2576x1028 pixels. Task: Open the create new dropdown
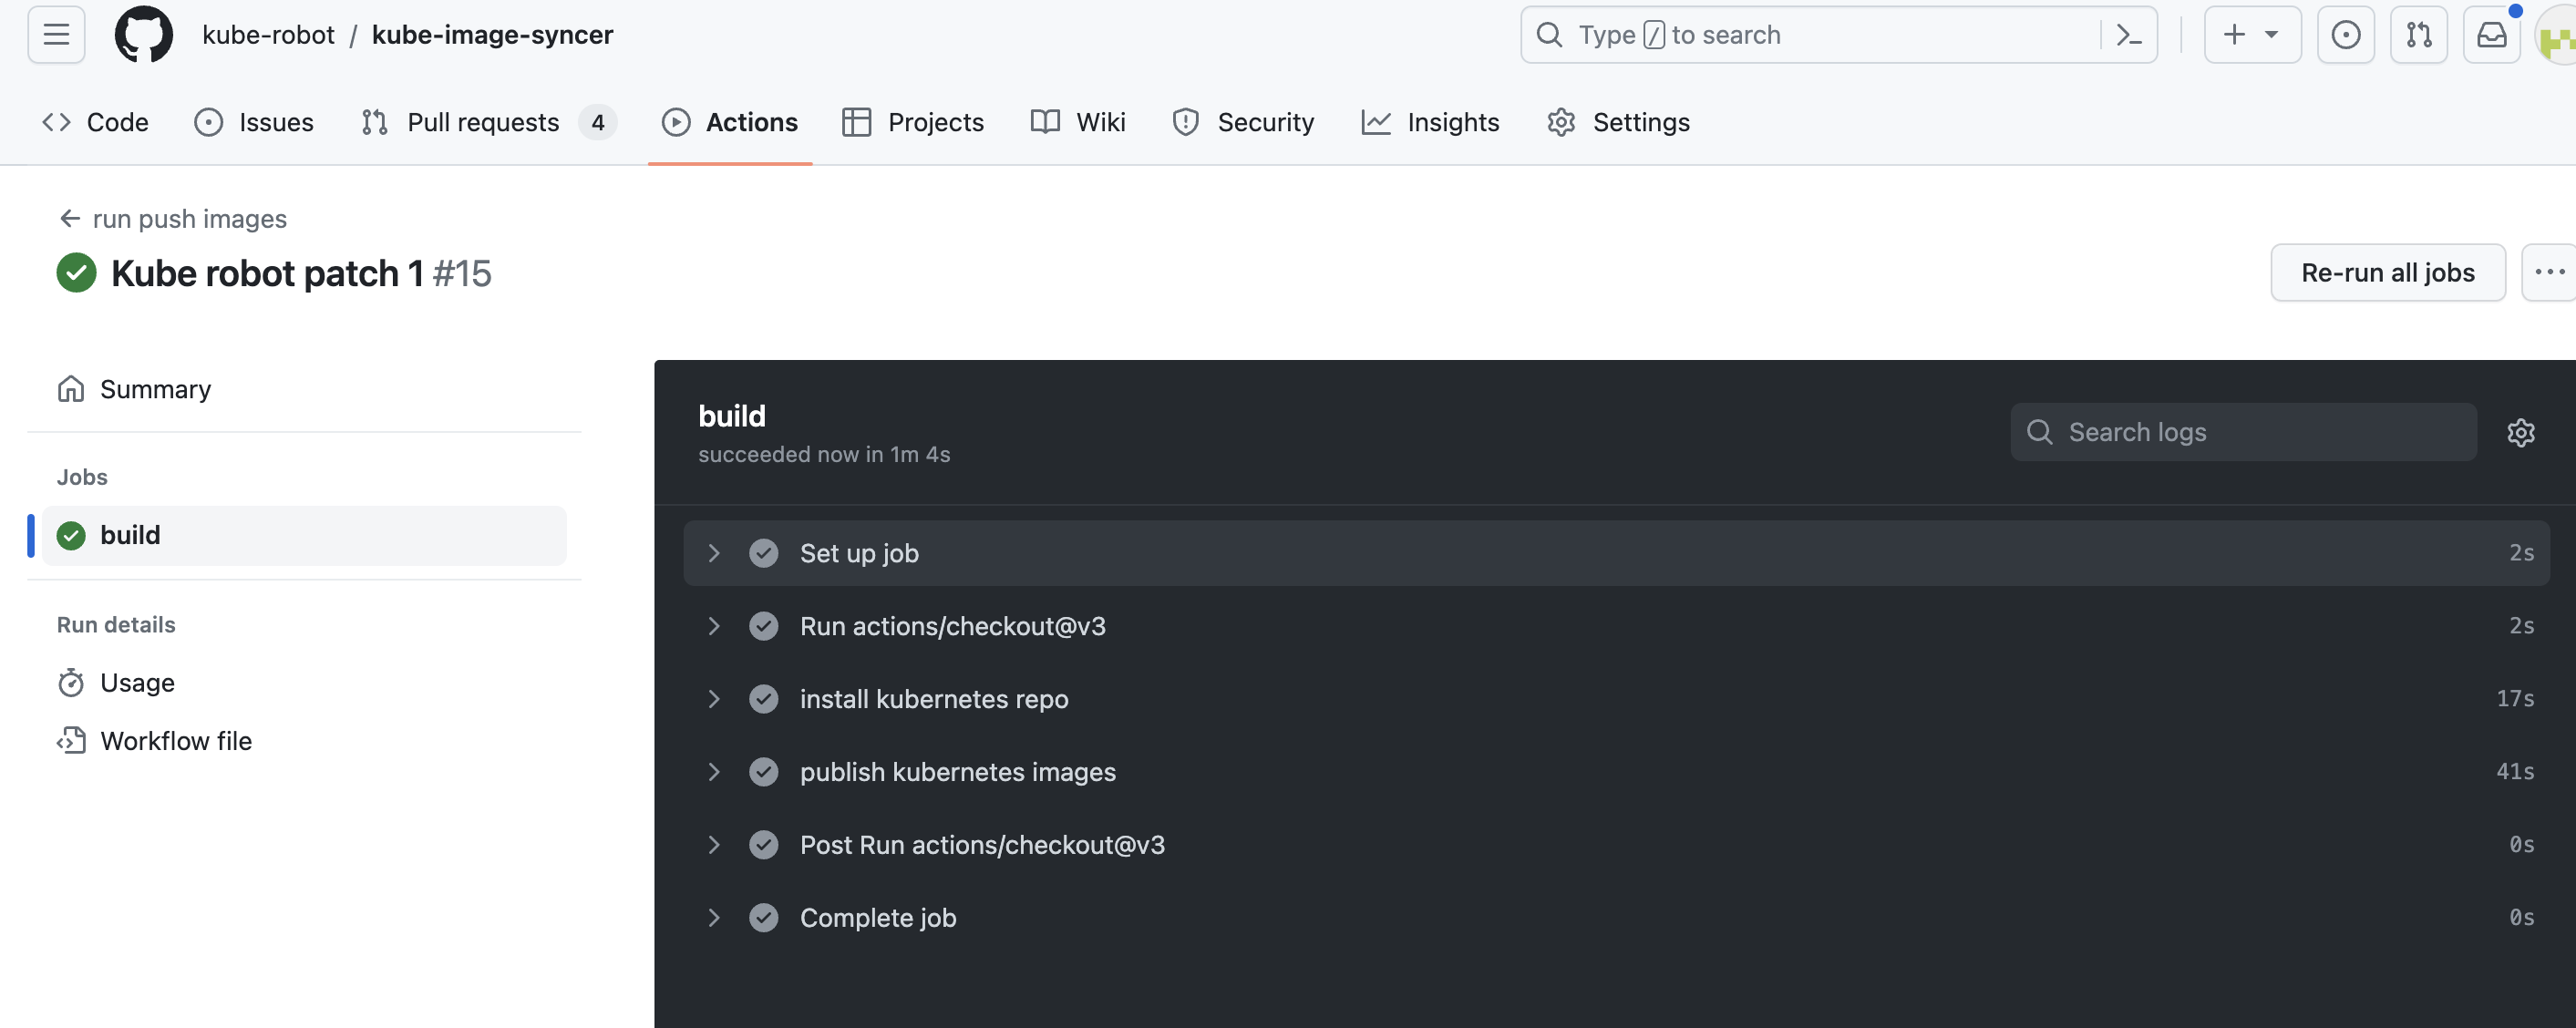click(x=2252, y=33)
